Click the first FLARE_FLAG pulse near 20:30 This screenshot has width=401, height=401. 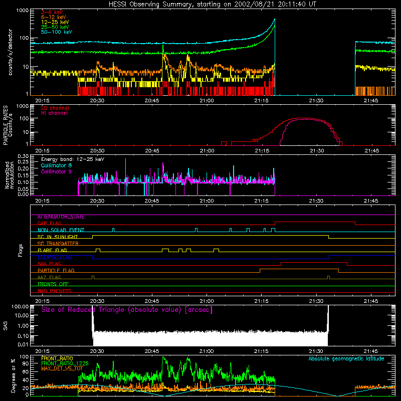[x=98, y=250]
